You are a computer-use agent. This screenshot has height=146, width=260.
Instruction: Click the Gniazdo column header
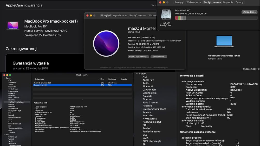(123, 79)
